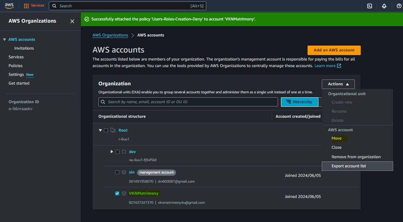Click the AWS logo home icon
This screenshot has height=222, width=403.
coord(9,6)
